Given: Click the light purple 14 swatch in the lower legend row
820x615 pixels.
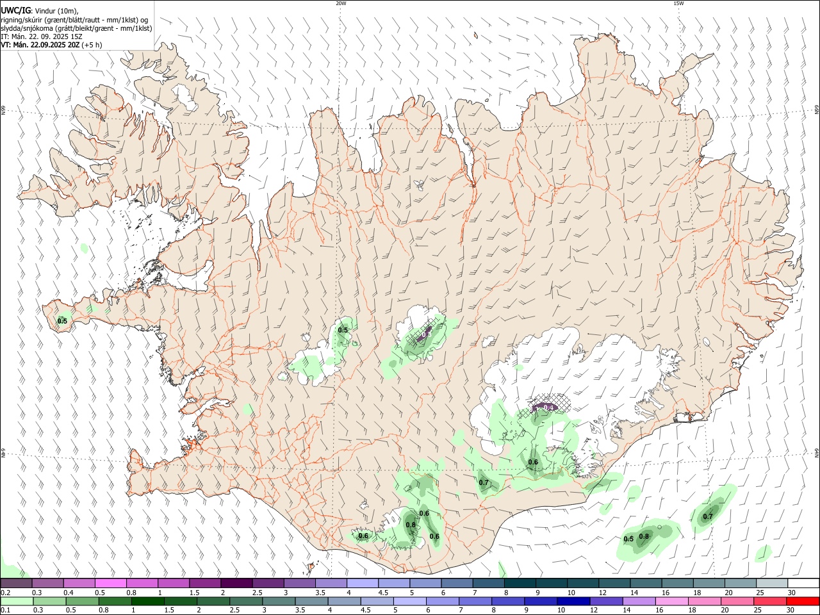Looking at the screenshot, I should pyautogui.click(x=639, y=601).
